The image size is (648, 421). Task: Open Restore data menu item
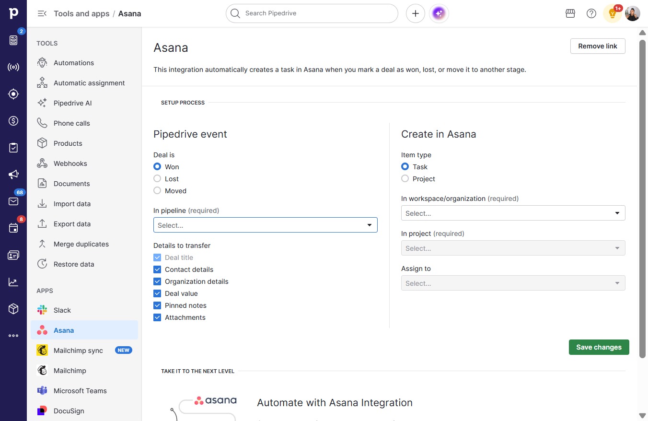[x=84, y=264]
